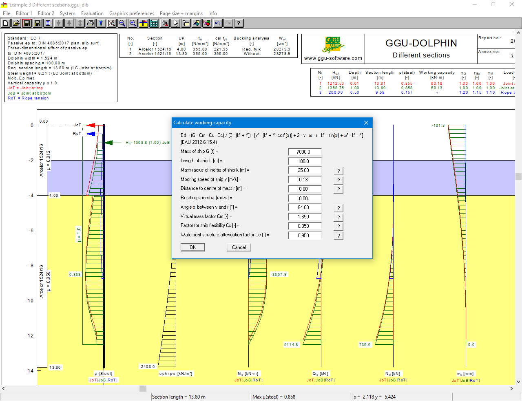Click the blue Undo arrow icon

(x=218, y=23)
